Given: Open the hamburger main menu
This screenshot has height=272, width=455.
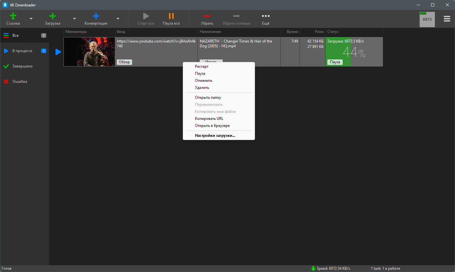Looking at the screenshot, I should coord(447,19).
